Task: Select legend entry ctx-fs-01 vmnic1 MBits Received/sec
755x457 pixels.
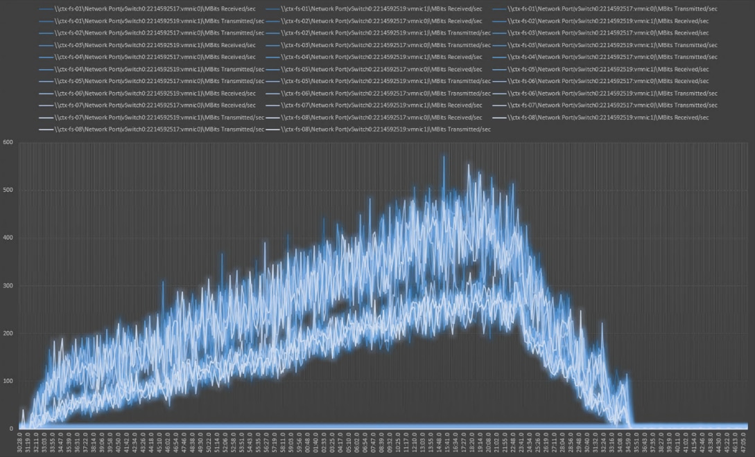Action: pyautogui.click(x=374, y=9)
